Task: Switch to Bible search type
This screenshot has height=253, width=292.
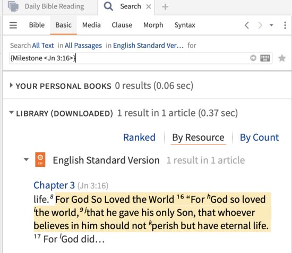Action: [37, 25]
